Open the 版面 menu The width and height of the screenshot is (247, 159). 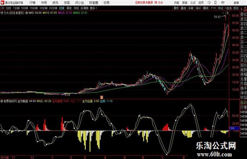pyautogui.click(x=185, y=3)
